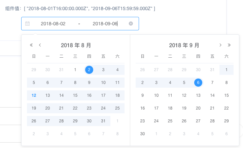Choose August 31 in the left calendar

(x=103, y=121)
